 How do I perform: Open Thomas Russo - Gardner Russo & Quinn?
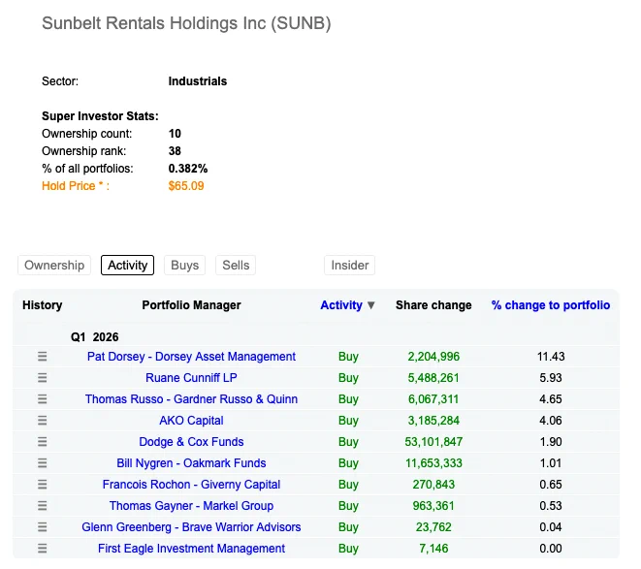[191, 399]
